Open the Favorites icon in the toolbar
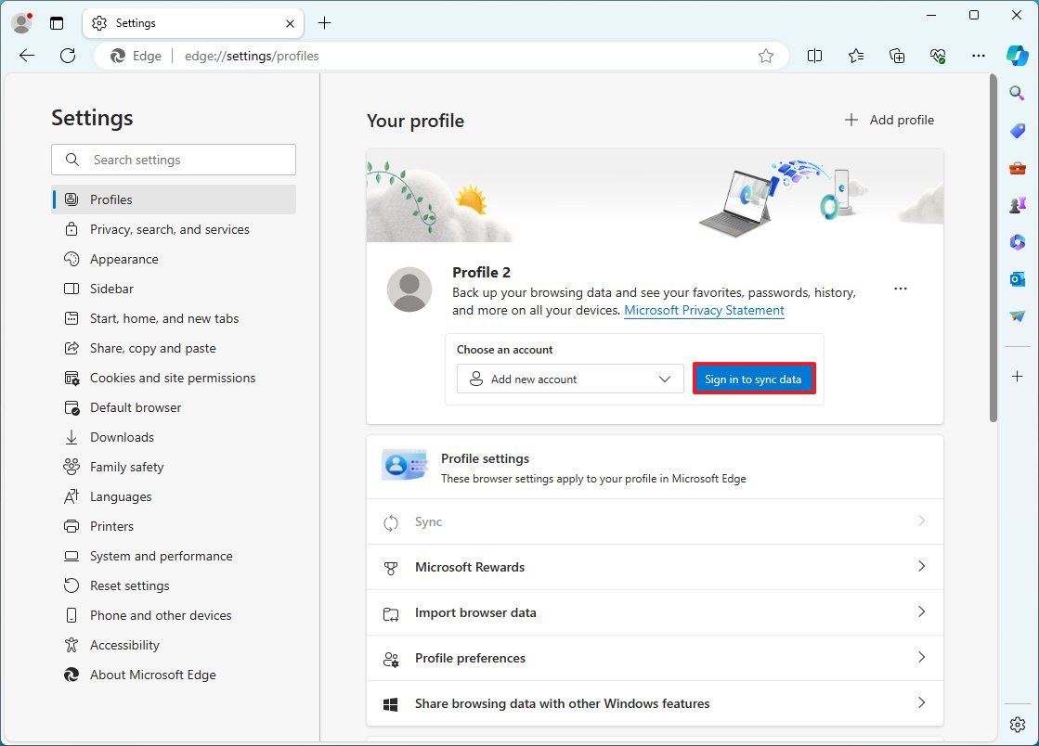This screenshot has width=1039, height=746. click(x=855, y=56)
